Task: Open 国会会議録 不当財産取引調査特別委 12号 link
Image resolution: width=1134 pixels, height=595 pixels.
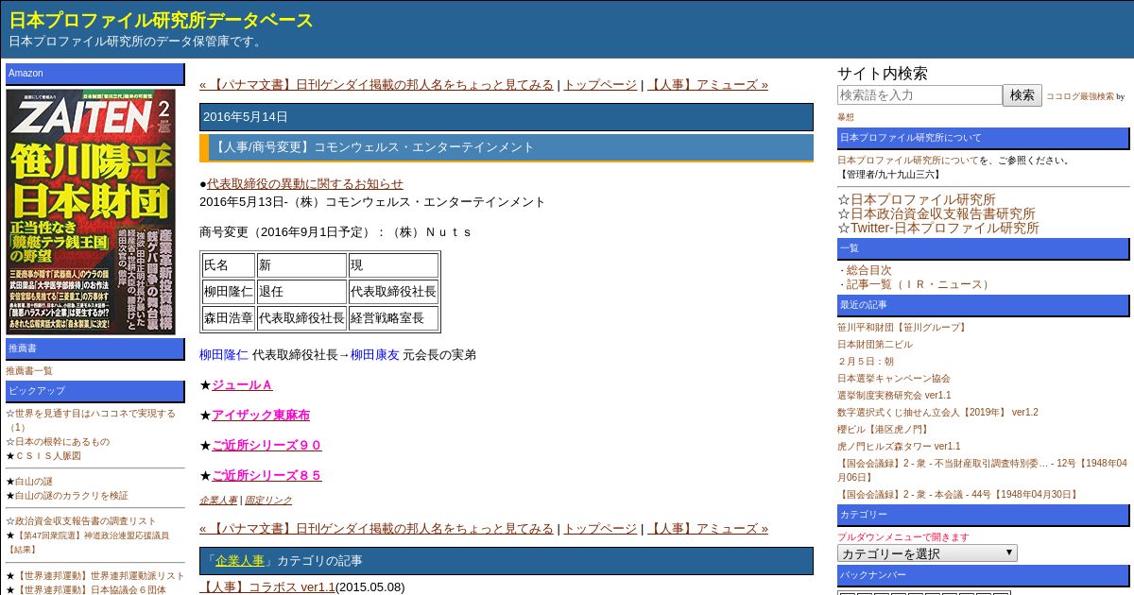Action: coord(982,469)
